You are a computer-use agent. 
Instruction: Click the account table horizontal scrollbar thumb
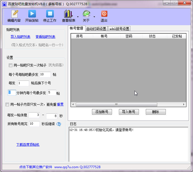[116, 105]
